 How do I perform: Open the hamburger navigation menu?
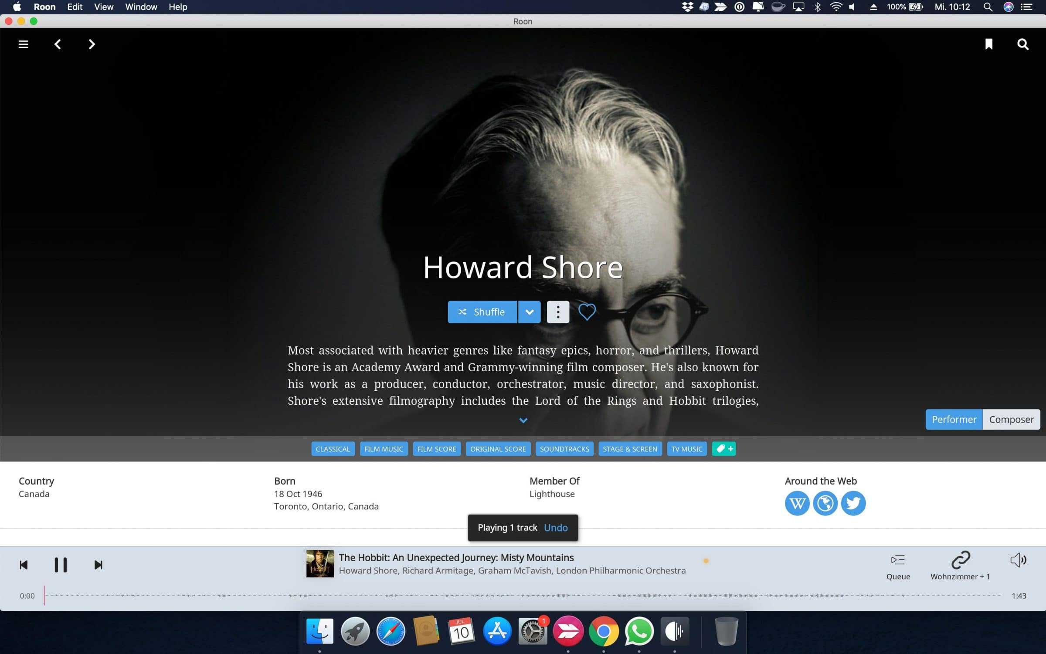tap(23, 44)
